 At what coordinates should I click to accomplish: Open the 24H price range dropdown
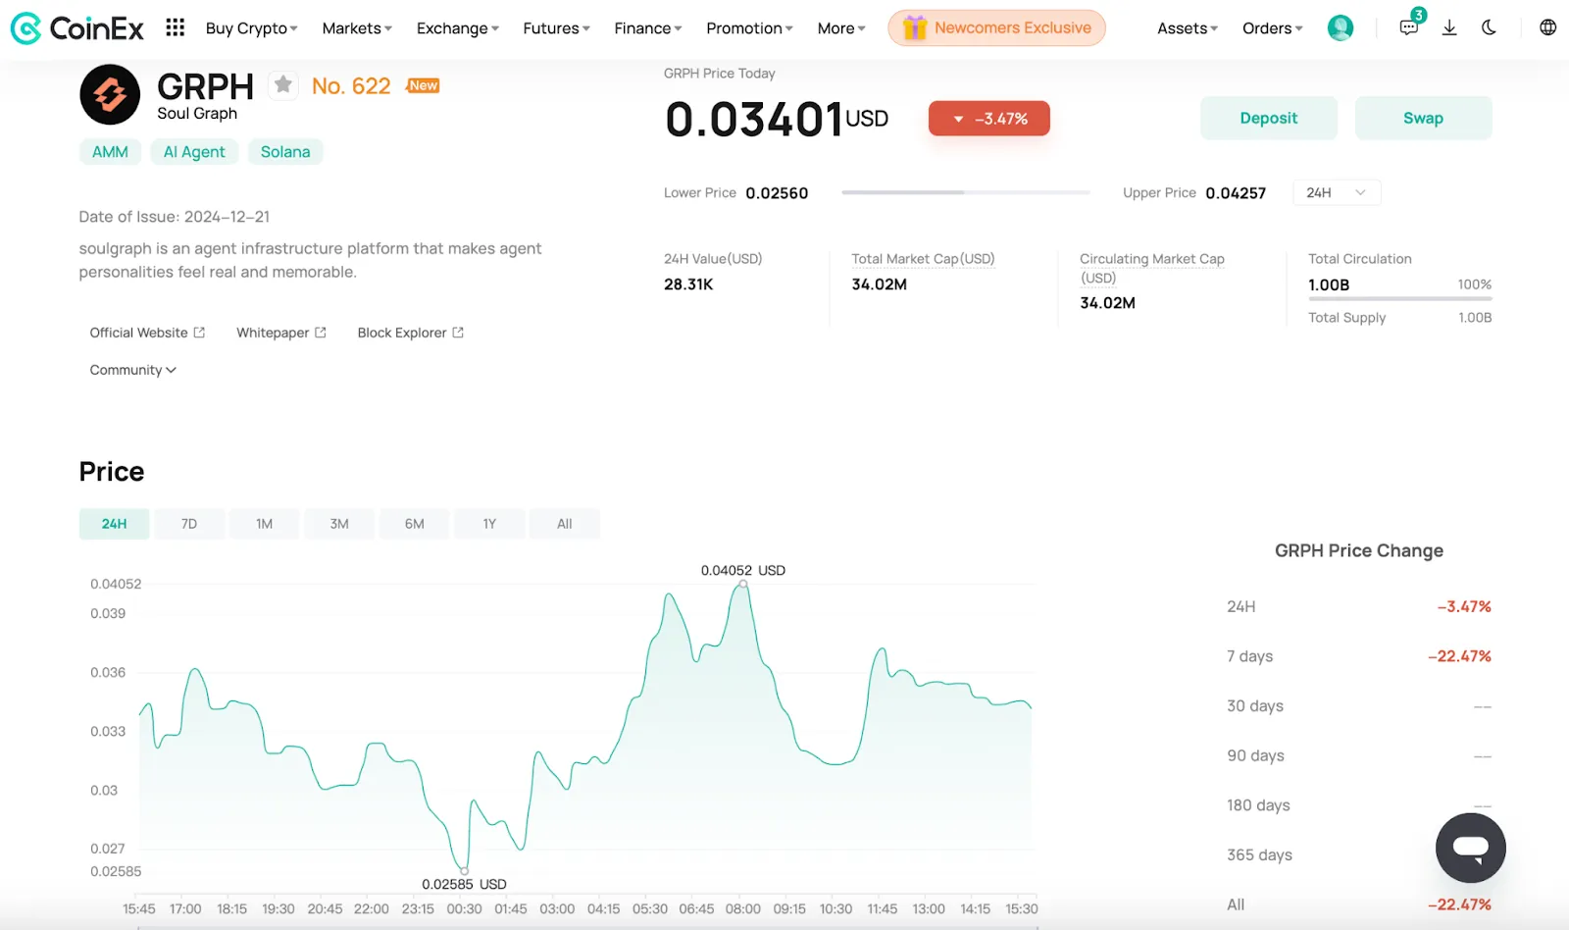[1337, 192]
